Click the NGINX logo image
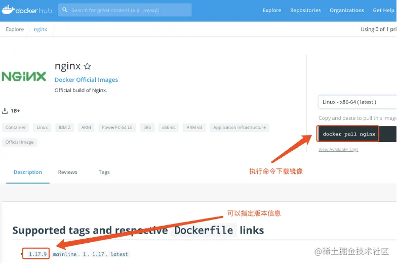 tap(24, 76)
